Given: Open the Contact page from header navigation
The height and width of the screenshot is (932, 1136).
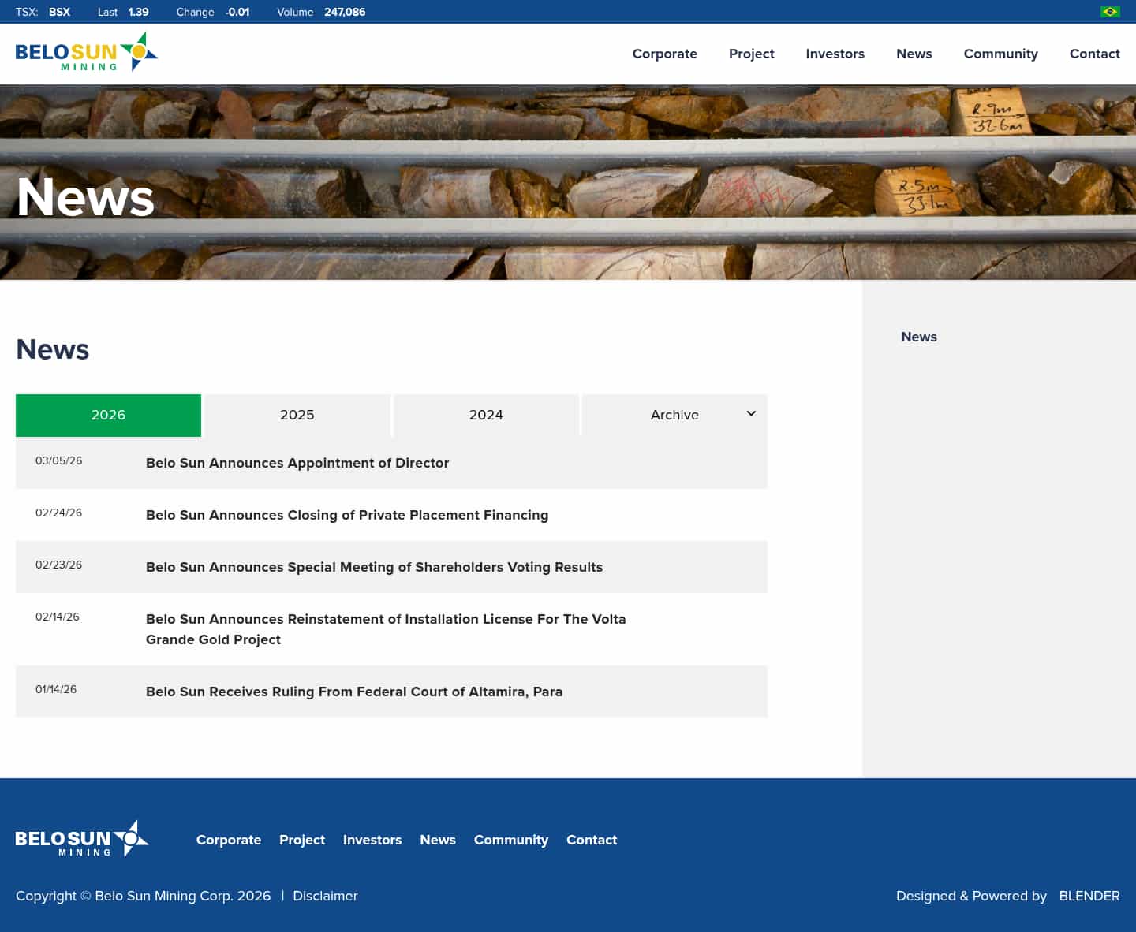Looking at the screenshot, I should (x=1094, y=54).
